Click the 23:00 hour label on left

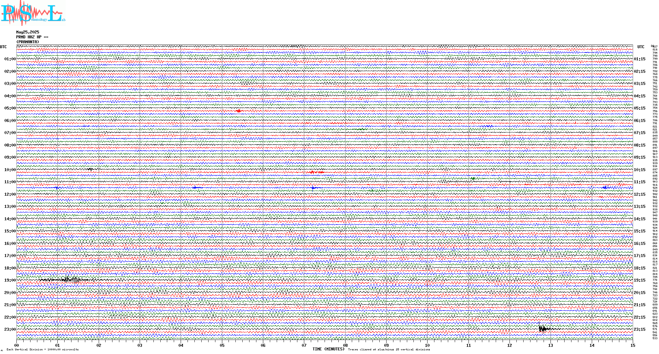pyautogui.click(x=10, y=329)
